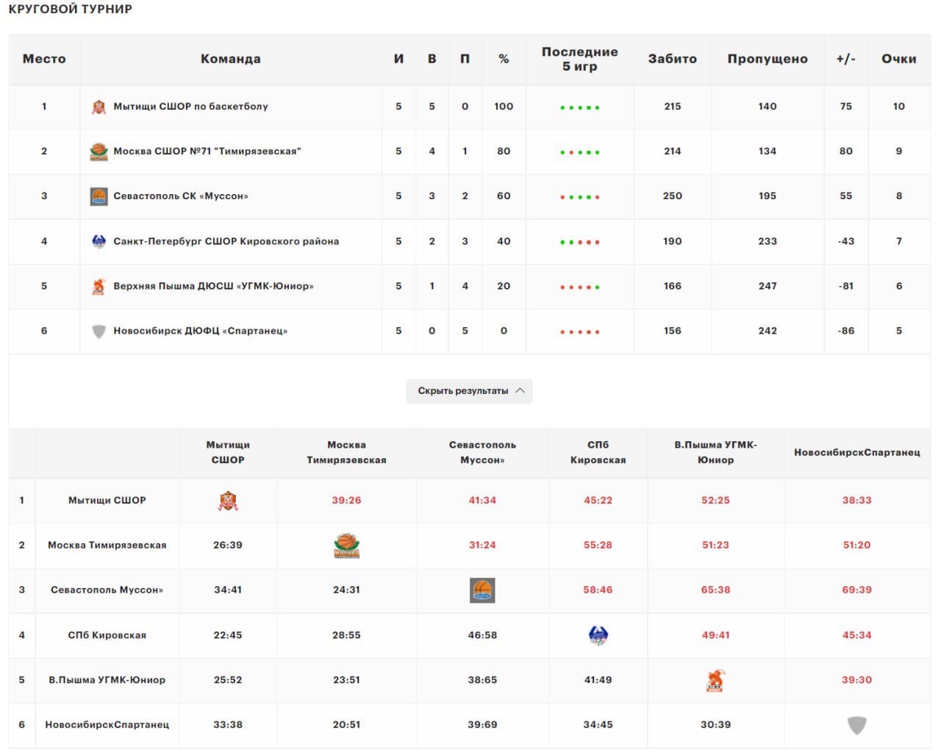Open game result 45:34 in СПб Кировская row
Image resolution: width=941 pixels, height=755 pixels.
pos(857,636)
